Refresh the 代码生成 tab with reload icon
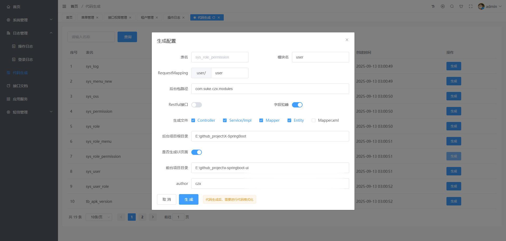The image size is (506, 241). [x=214, y=18]
